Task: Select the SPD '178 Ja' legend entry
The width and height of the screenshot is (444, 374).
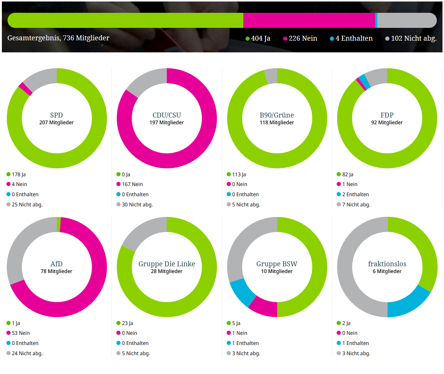Action: pyautogui.click(x=16, y=174)
